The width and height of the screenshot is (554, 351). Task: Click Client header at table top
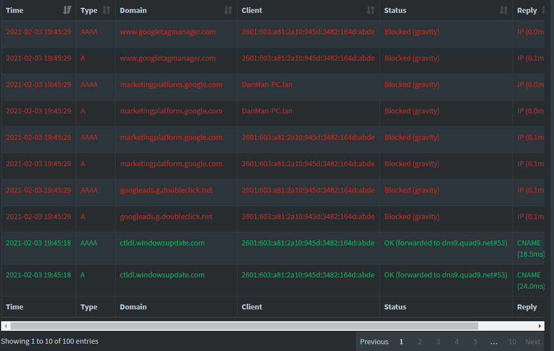(251, 10)
